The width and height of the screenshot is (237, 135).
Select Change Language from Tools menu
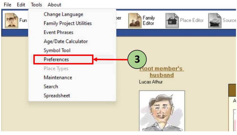point(63,14)
